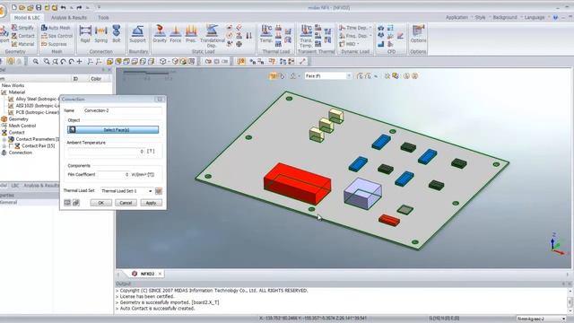Expand the Contact Pair tree node
The image size is (574, 323).
tap(4, 145)
